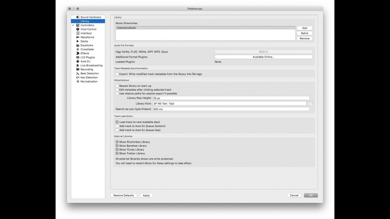Select the Key Detection icon
390x219 pixels.
[x=78, y=77]
